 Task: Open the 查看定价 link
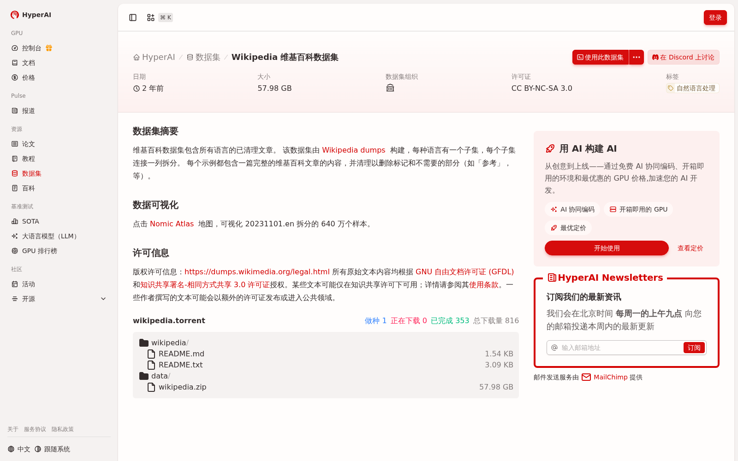click(690, 248)
